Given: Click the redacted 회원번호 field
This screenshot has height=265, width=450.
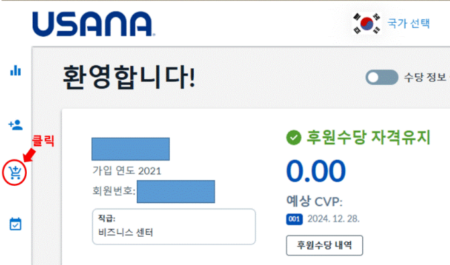Looking at the screenshot, I should (176, 191).
